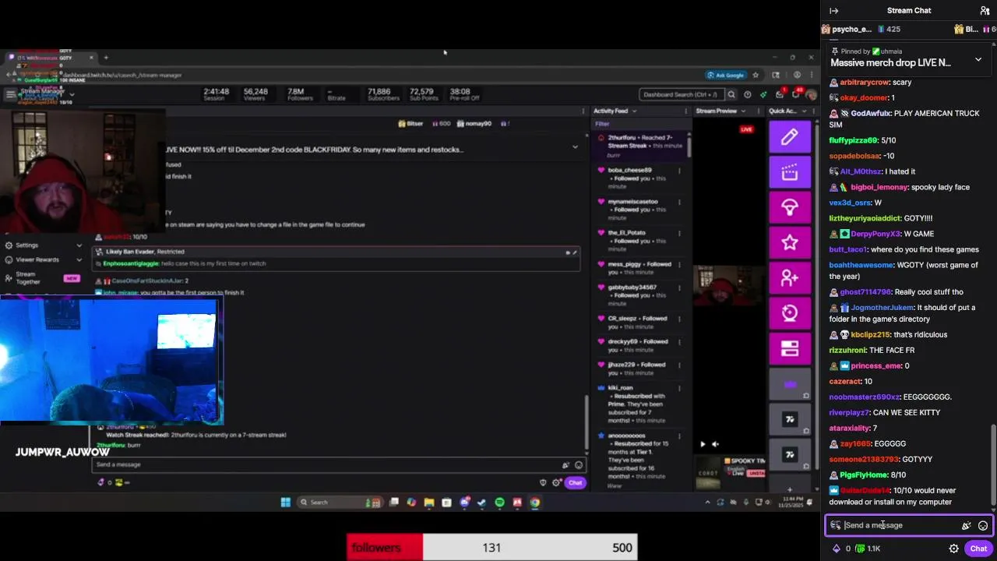Viewport: 997px width, 561px height.
Task: Click the Ask Google button in the browser
Action: 726,75
